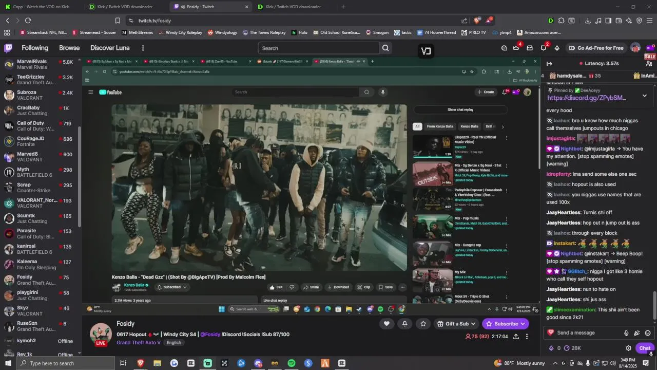This screenshot has width=657, height=370.
Task: Click the chat scrollbar thumb
Action: (654, 305)
